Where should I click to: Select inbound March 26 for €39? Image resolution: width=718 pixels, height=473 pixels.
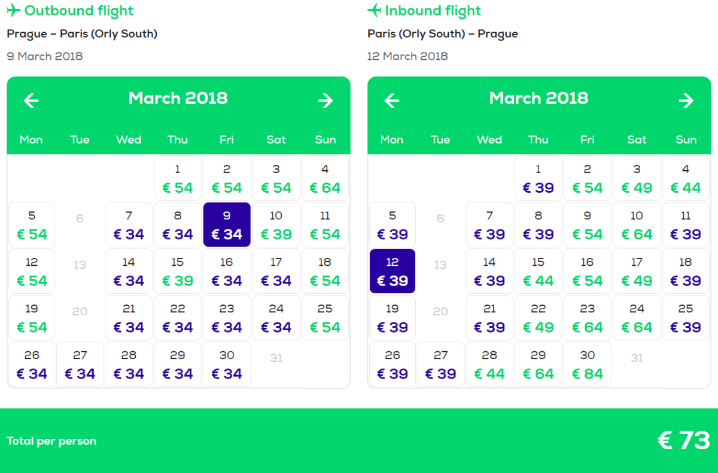tap(393, 364)
